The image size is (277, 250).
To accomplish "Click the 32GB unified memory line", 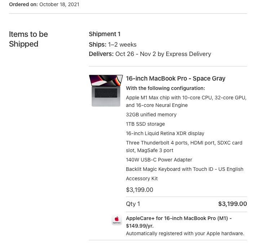I will [151, 115].
